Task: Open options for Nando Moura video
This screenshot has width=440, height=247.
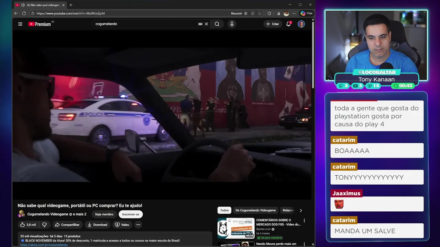Action: click(304, 244)
